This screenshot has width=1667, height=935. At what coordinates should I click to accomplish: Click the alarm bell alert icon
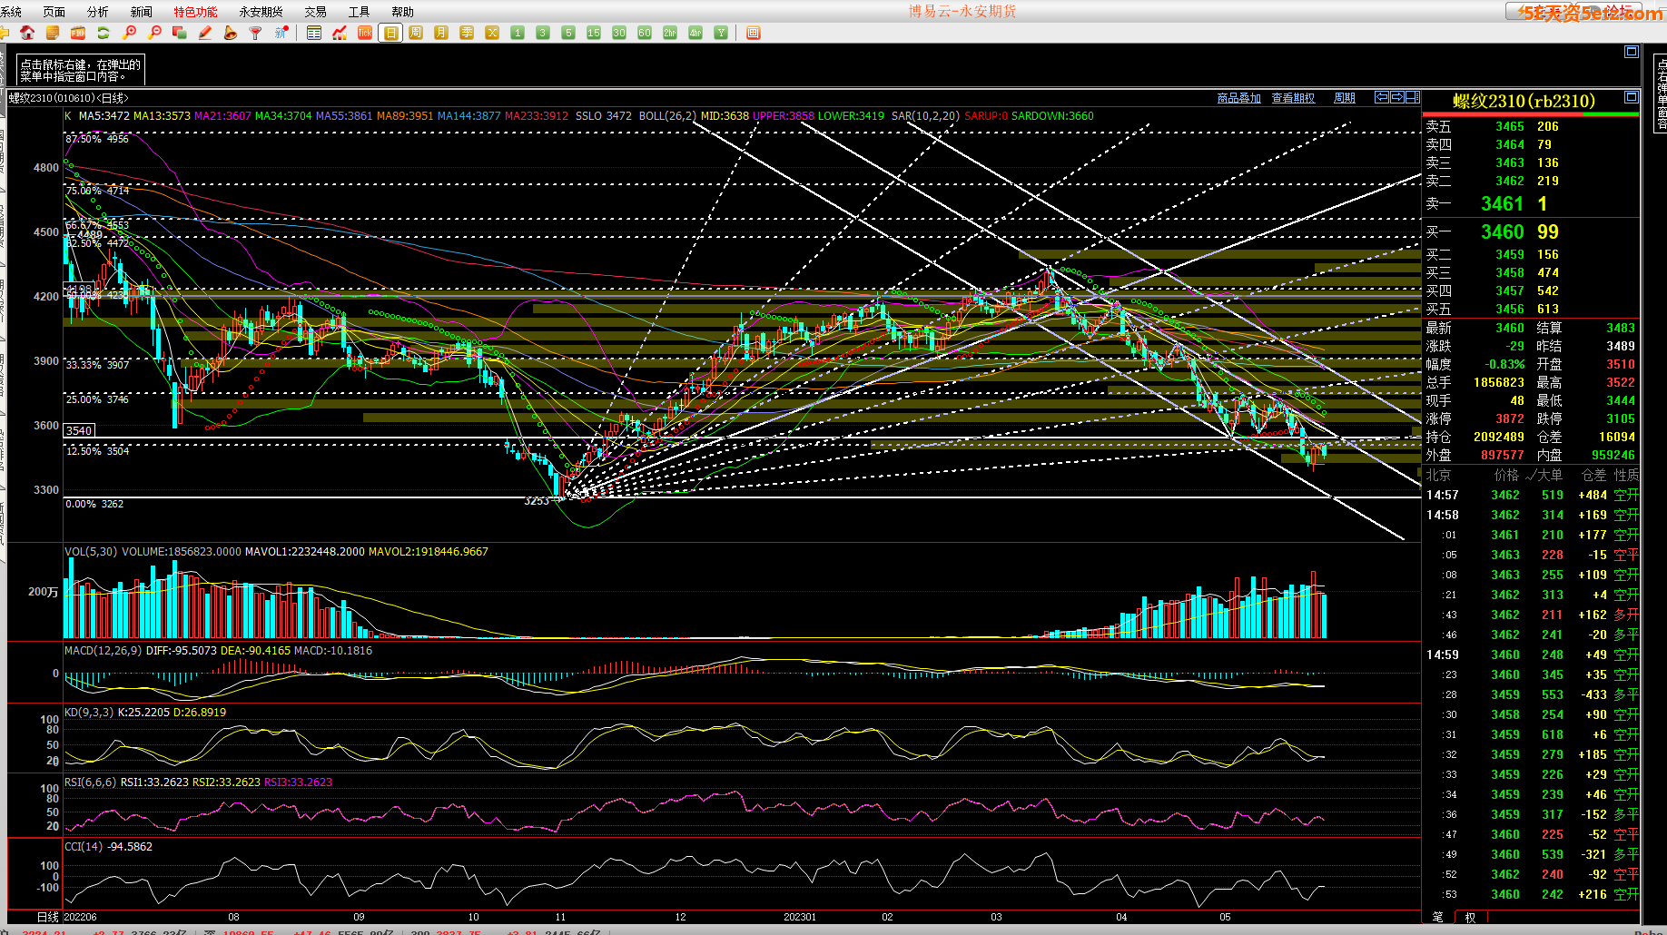231,33
